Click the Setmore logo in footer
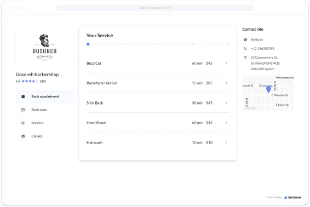This screenshot has height=207, width=310. click(292, 197)
